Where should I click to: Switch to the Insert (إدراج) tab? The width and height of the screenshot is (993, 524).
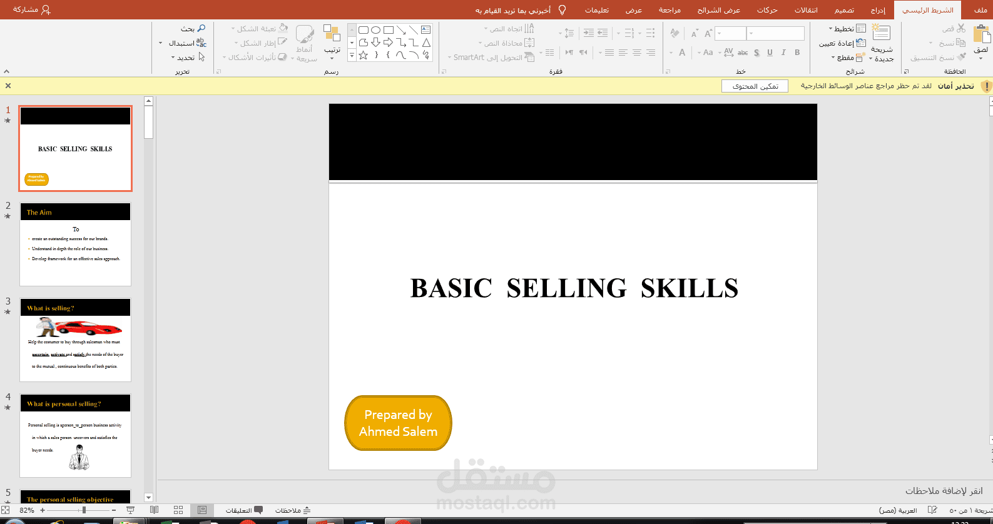878,10
